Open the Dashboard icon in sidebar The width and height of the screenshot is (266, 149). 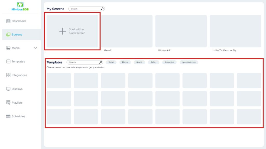(8, 21)
